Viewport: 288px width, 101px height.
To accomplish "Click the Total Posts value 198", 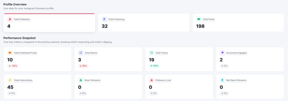I will 200,26.
